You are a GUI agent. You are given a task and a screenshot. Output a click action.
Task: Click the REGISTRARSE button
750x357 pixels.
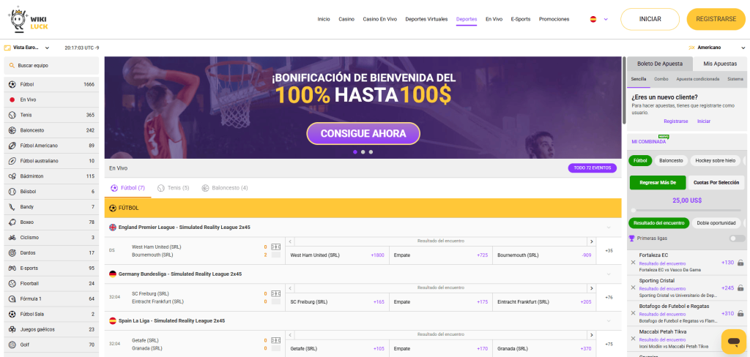(x=716, y=19)
